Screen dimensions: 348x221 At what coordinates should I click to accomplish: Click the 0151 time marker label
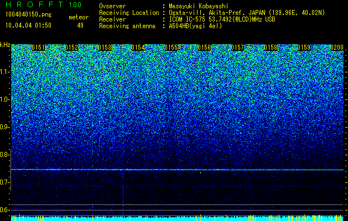38,48
